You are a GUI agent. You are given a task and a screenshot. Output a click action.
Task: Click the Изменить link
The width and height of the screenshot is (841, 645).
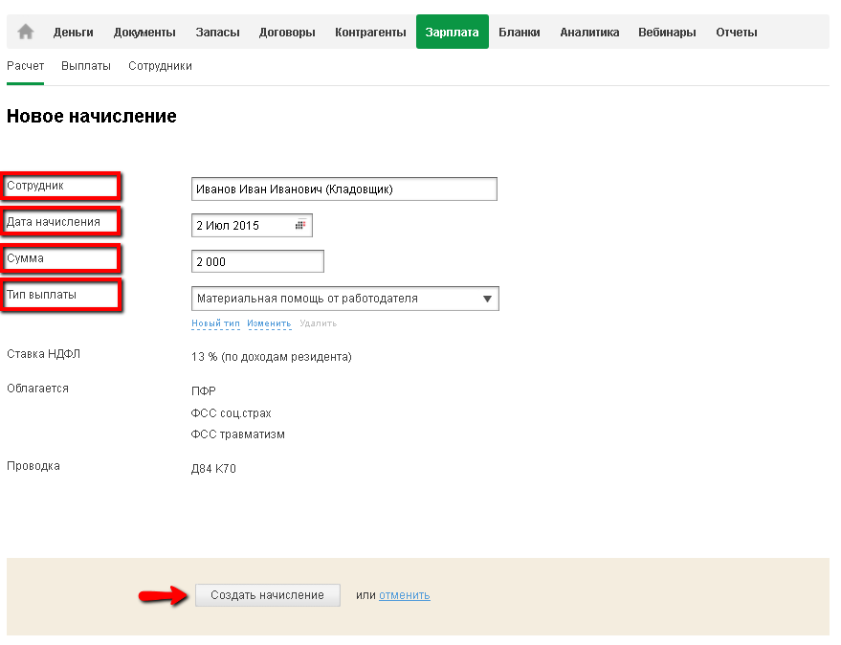point(269,323)
